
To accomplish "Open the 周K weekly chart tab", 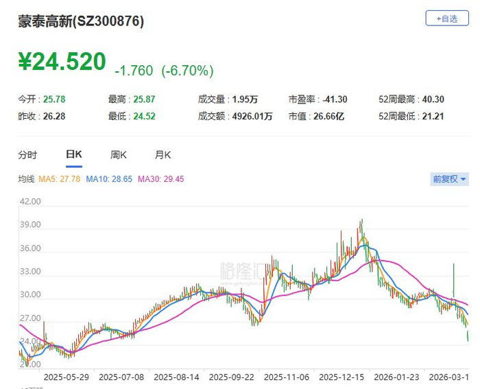I will (119, 154).
